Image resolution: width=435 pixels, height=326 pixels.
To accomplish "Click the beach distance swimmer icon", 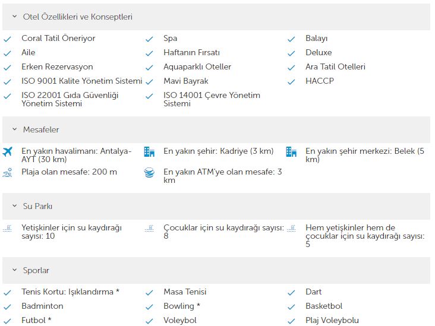I will click(x=8, y=172).
